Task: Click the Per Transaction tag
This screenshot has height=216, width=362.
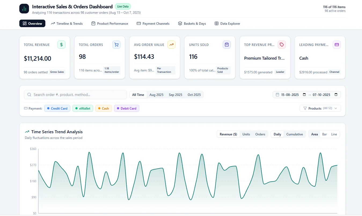Action: [x=165, y=70]
